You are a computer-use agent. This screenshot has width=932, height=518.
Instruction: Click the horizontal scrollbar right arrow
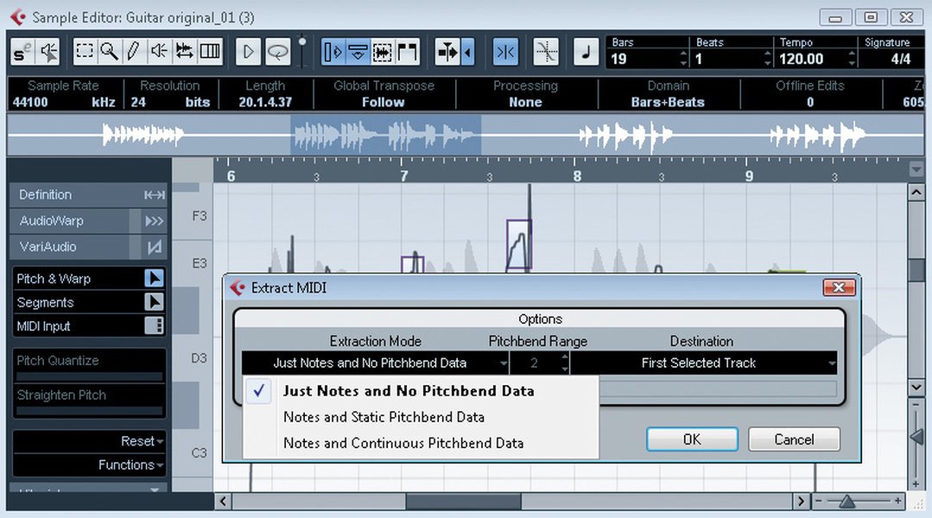801,502
